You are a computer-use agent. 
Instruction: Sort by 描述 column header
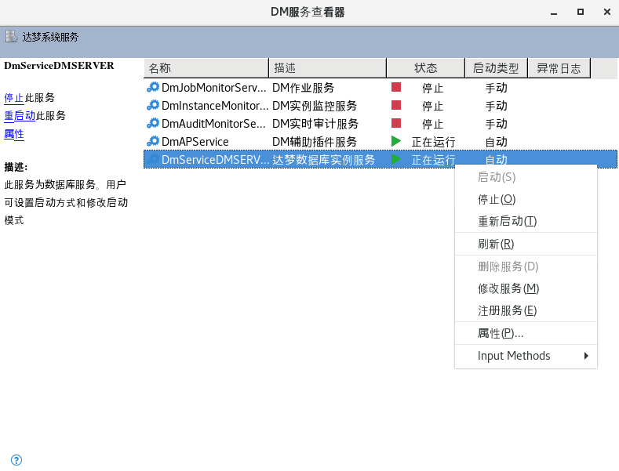click(x=327, y=68)
